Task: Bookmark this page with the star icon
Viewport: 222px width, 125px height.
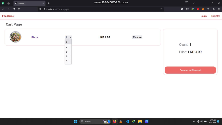Action: (x=161, y=9)
